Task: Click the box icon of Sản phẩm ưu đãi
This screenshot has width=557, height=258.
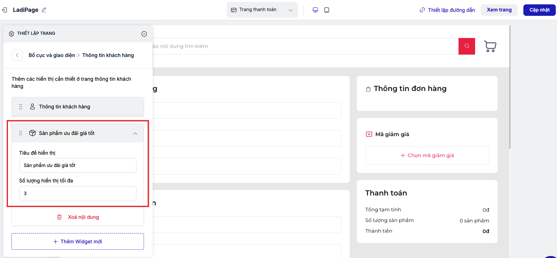Action: tap(32, 133)
